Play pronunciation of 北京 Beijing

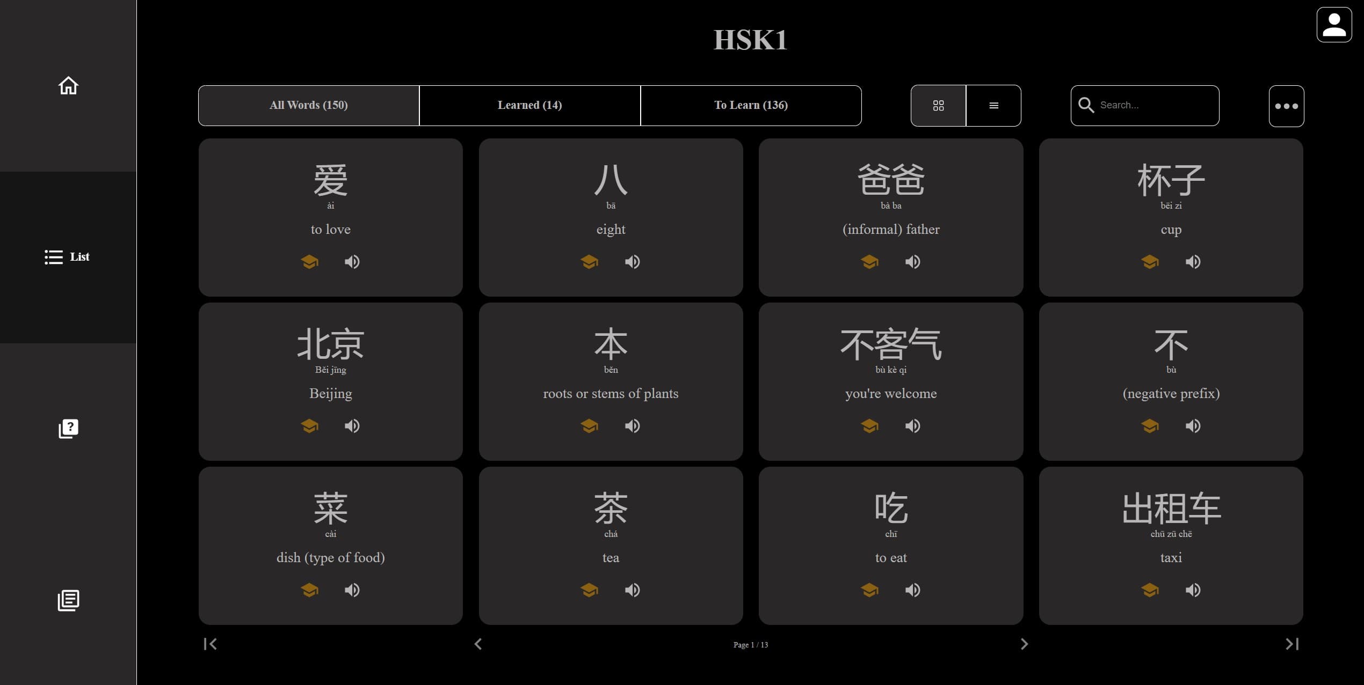352,426
